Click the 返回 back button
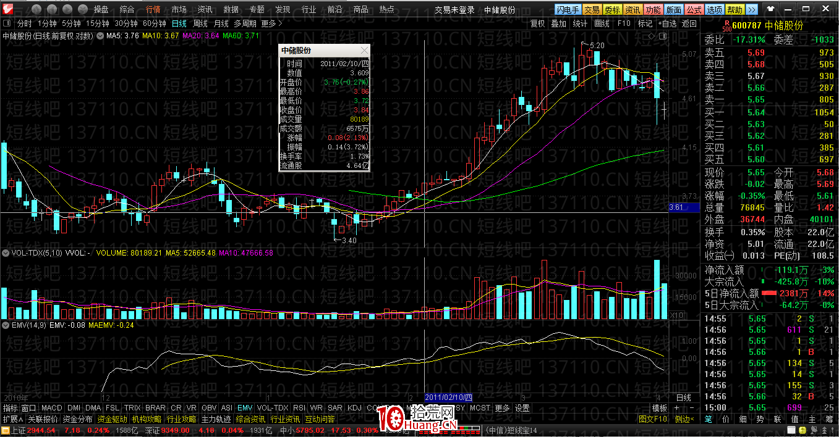839x437 pixels. click(x=689, y=23)
